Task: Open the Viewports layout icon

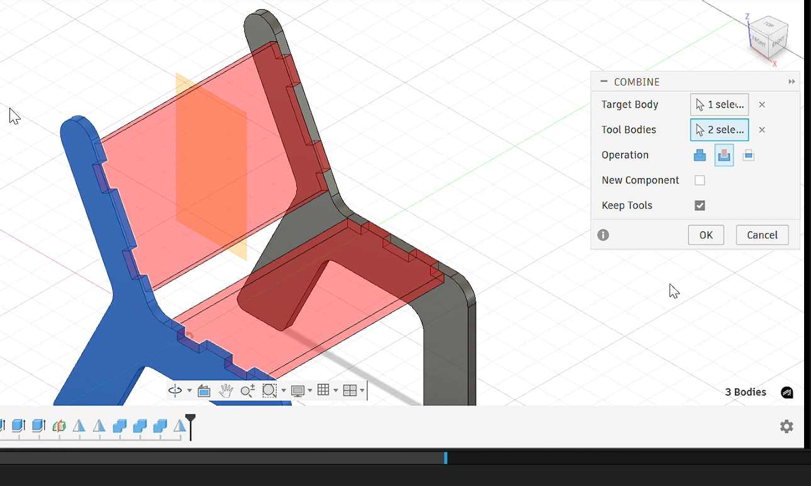Action: (350, 391)
